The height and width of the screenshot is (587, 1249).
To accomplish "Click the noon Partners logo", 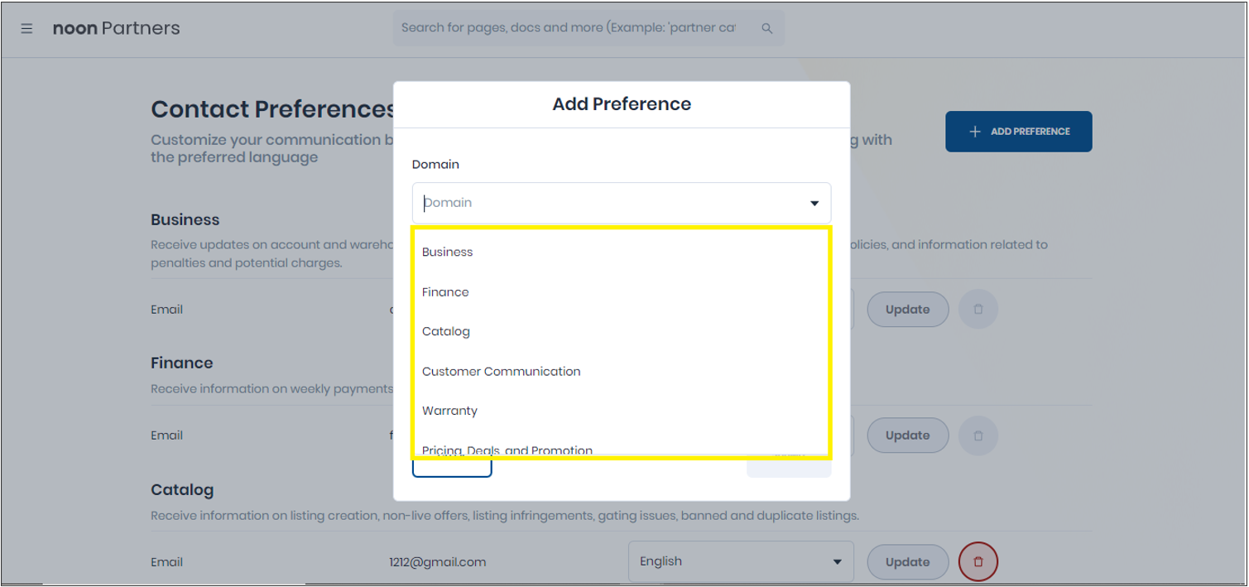I will [x=117, y=28].
